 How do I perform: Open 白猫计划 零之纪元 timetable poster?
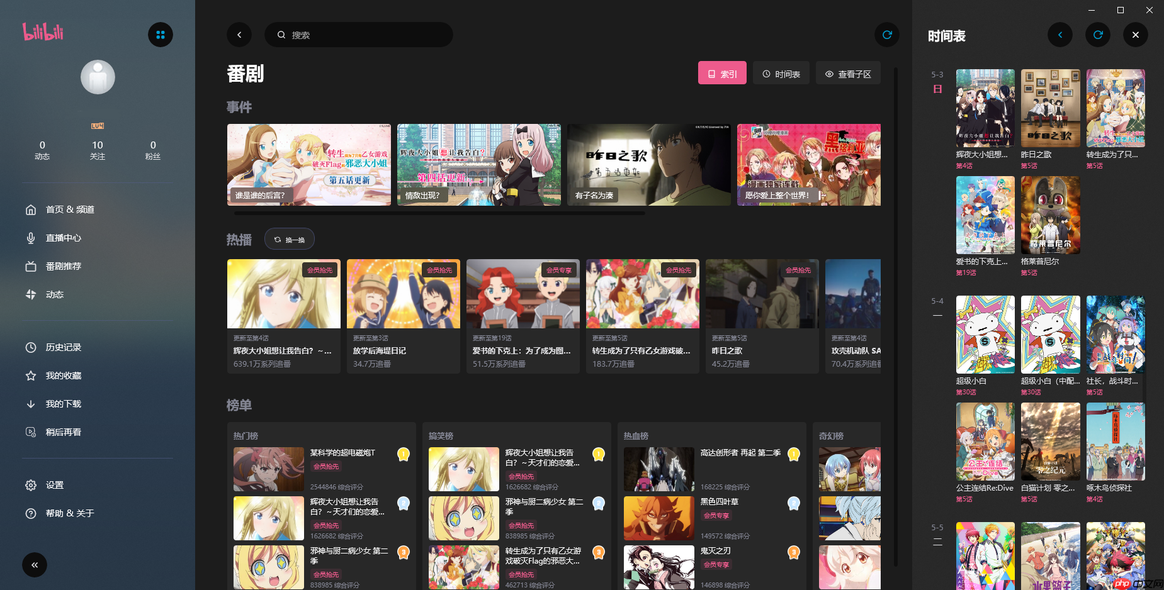click(x=1051, y=442)
